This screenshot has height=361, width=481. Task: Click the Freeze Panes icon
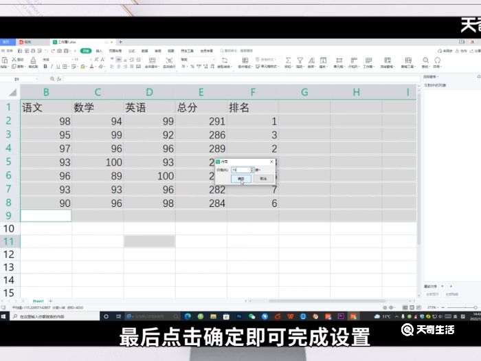pyautogui.click(x=388, y=61)
